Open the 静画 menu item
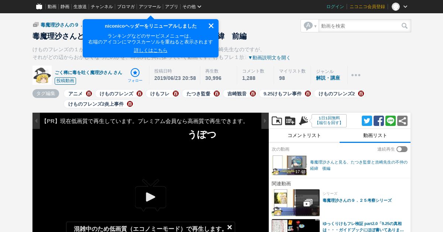Image resolution: width=443 pixels, height=232 pixels. (65, 7)
